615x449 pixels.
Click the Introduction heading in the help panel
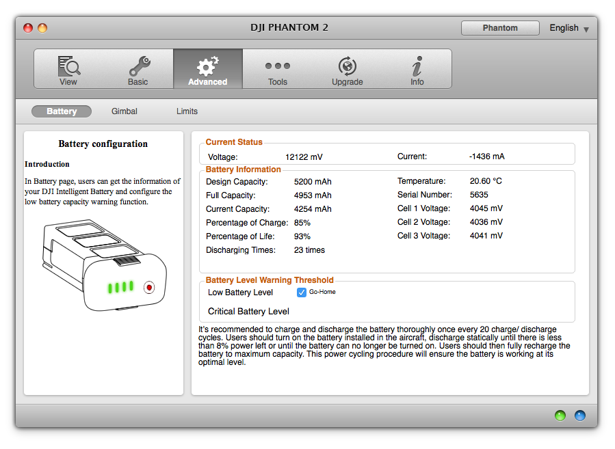click(47, 164)
